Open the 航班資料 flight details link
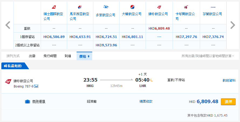The image size is (240, 122). click(x=229, y=80)
